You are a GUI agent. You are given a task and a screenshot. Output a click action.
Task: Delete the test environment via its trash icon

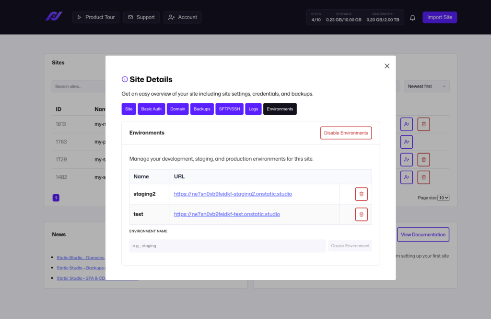point(361,214)
